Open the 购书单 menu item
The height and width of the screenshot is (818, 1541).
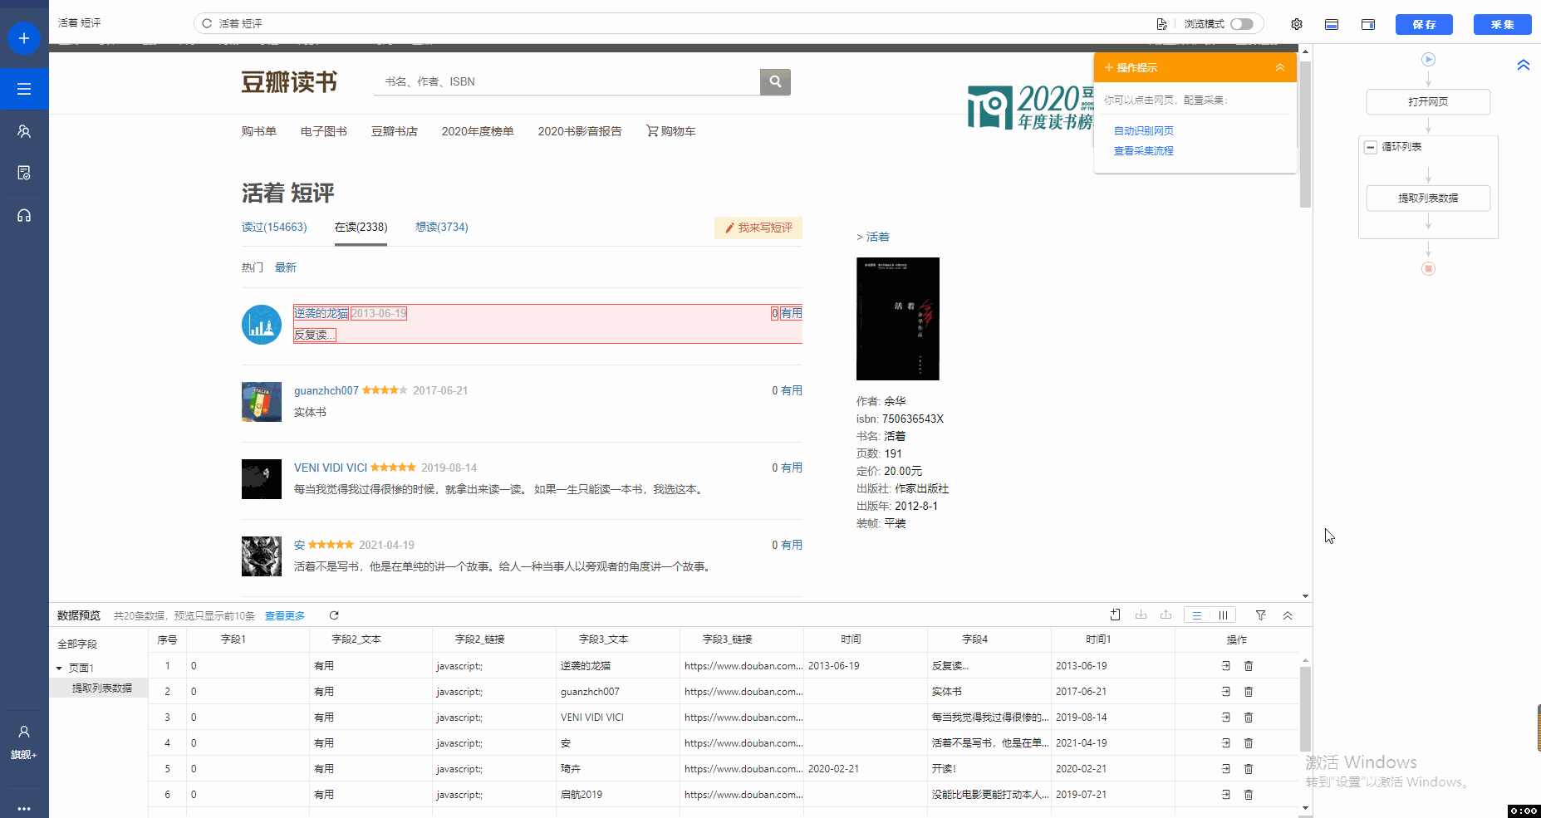259,131
